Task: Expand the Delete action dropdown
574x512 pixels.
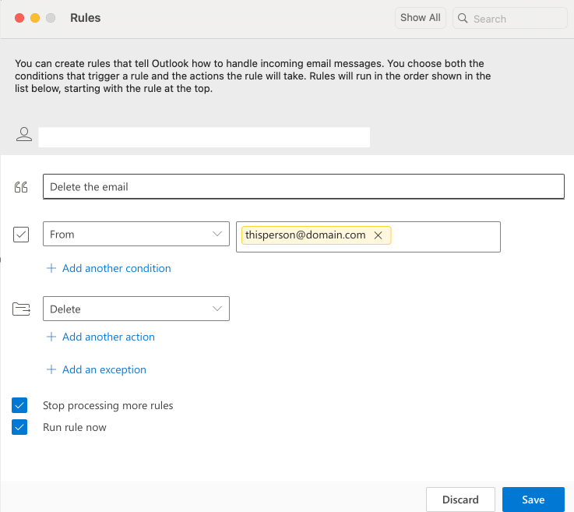Action: pos(136,309)
